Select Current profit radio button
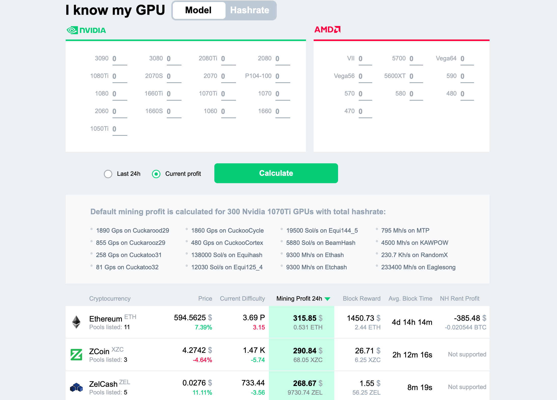Image resolution: width=557 pixels, height=400 pixels. (157, 173)
